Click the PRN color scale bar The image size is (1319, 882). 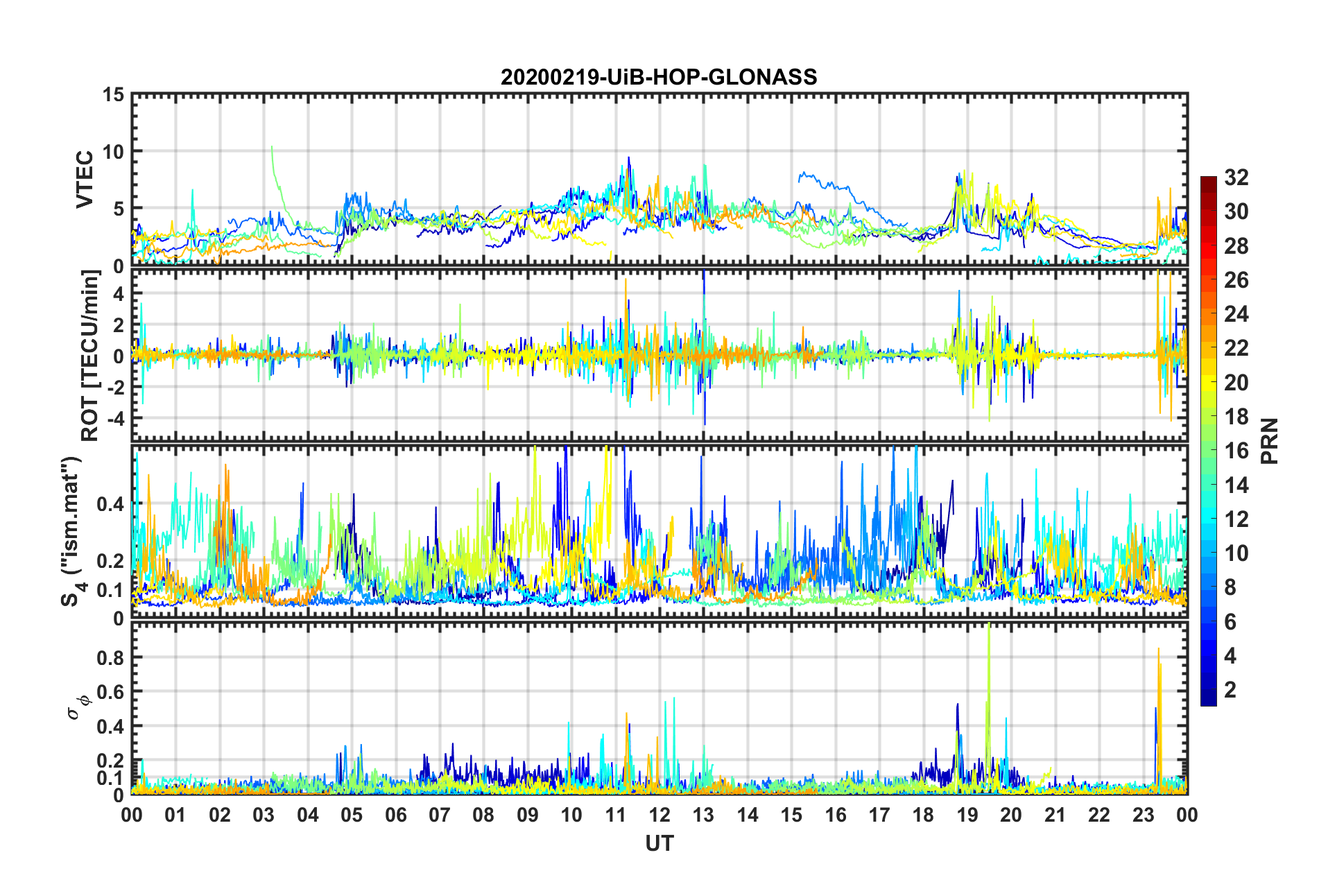click(1209, 441)
